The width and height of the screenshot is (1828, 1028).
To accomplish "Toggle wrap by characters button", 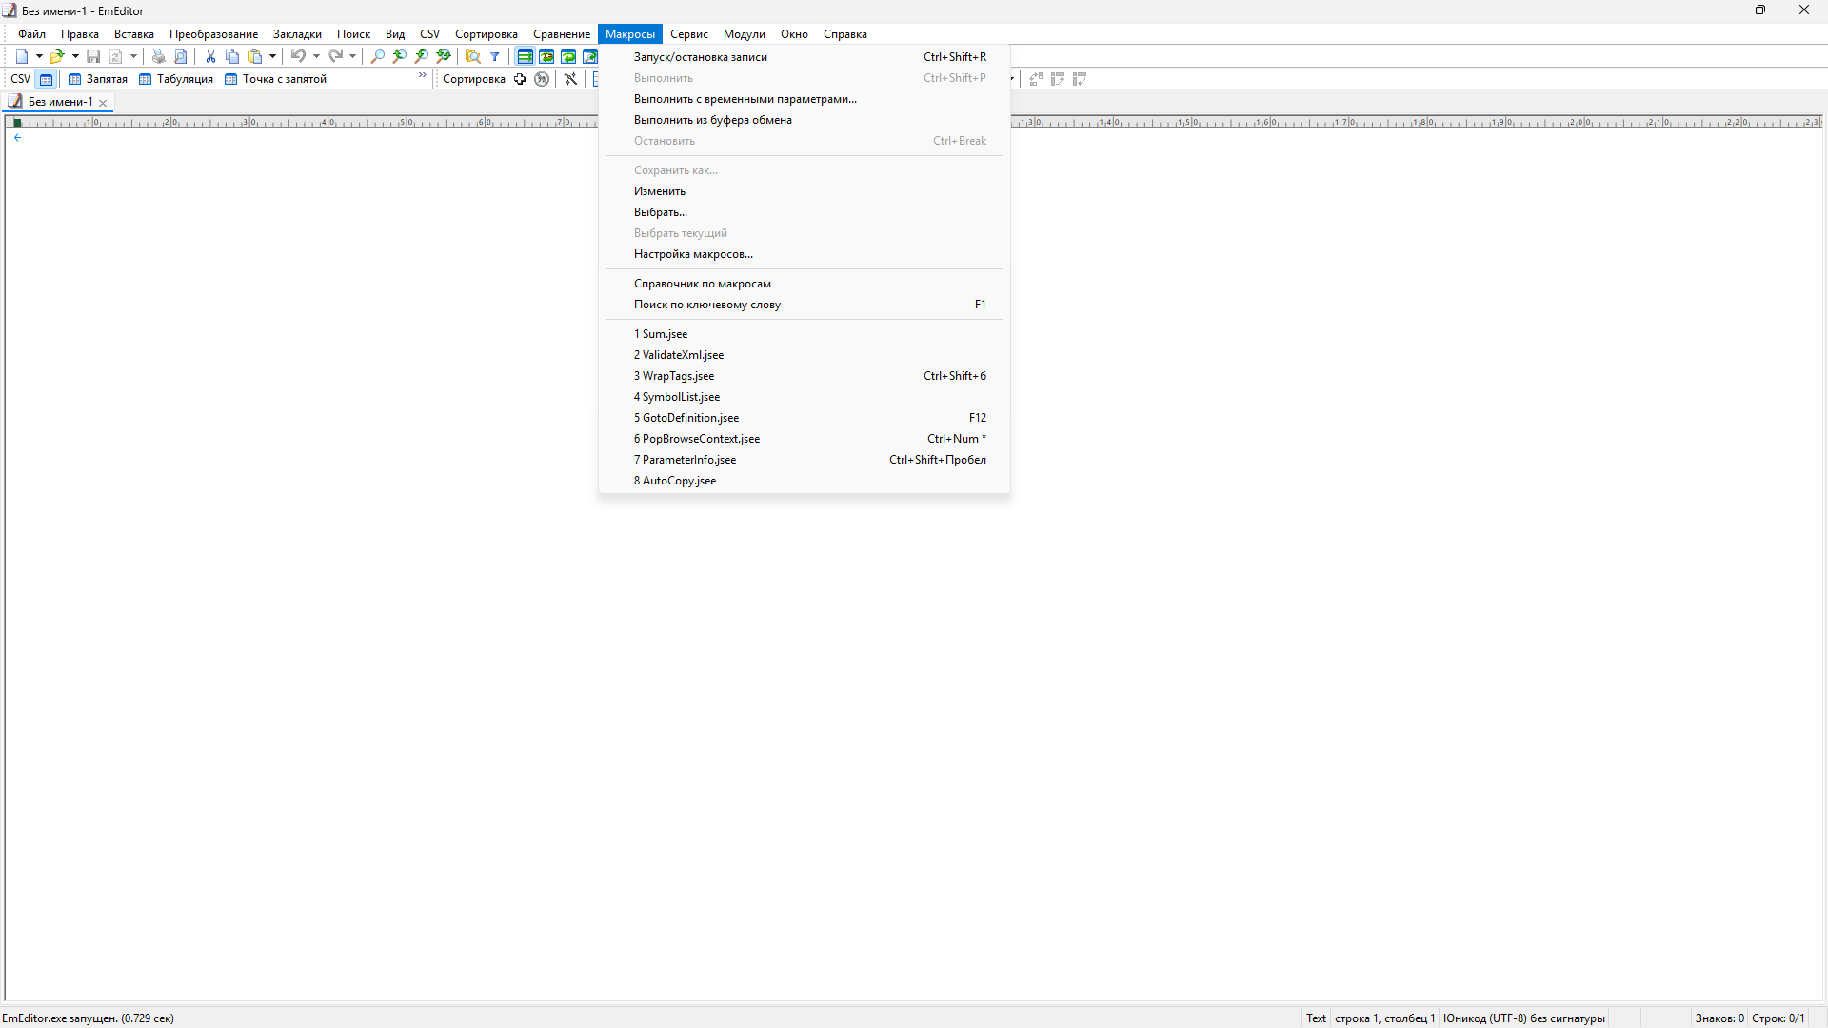I will click(x=546, y=57).
